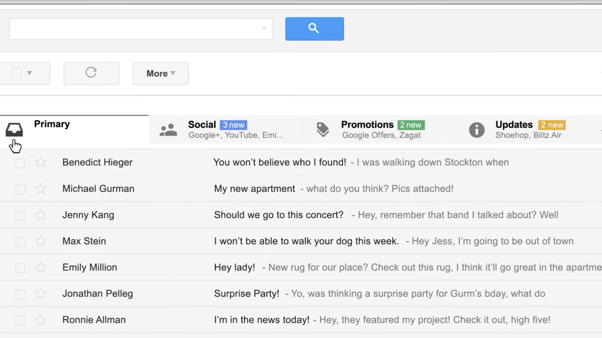
Task: Click the Social people icon
Action: click(x=168, y=130)
